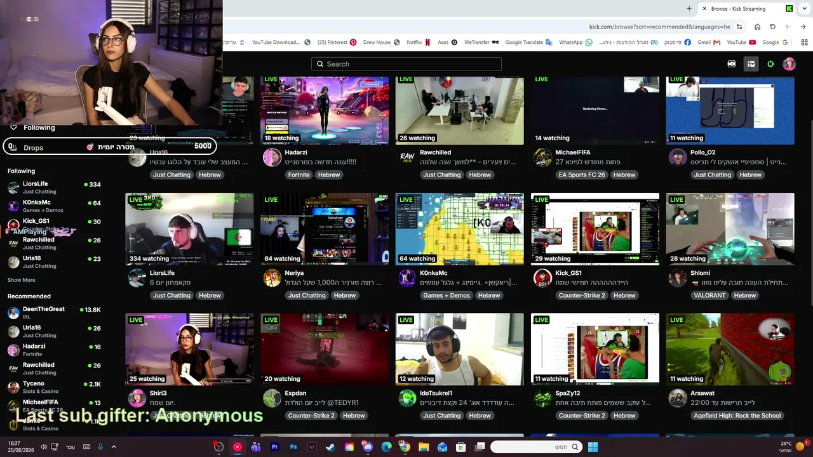
Task: Open Microsoft Edge from the taskbar
Action: (x=386, y=447)
